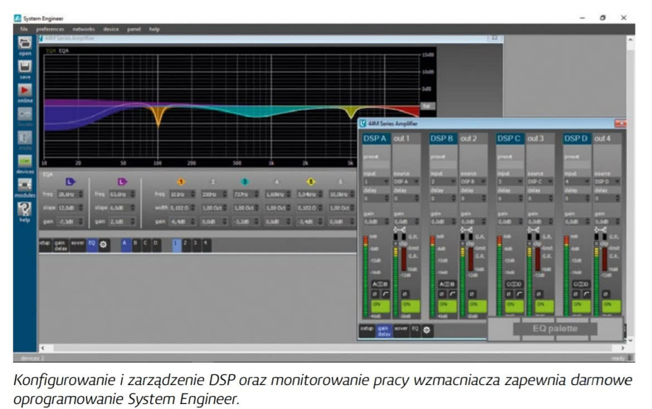
Task: Click the out 4 link icon below gain
Action: 600,230
